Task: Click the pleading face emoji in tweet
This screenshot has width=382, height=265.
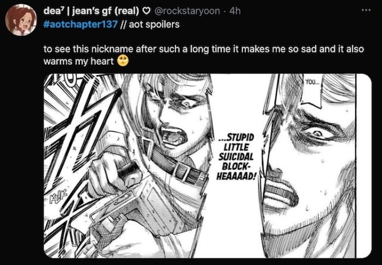Action: (123, 61)
